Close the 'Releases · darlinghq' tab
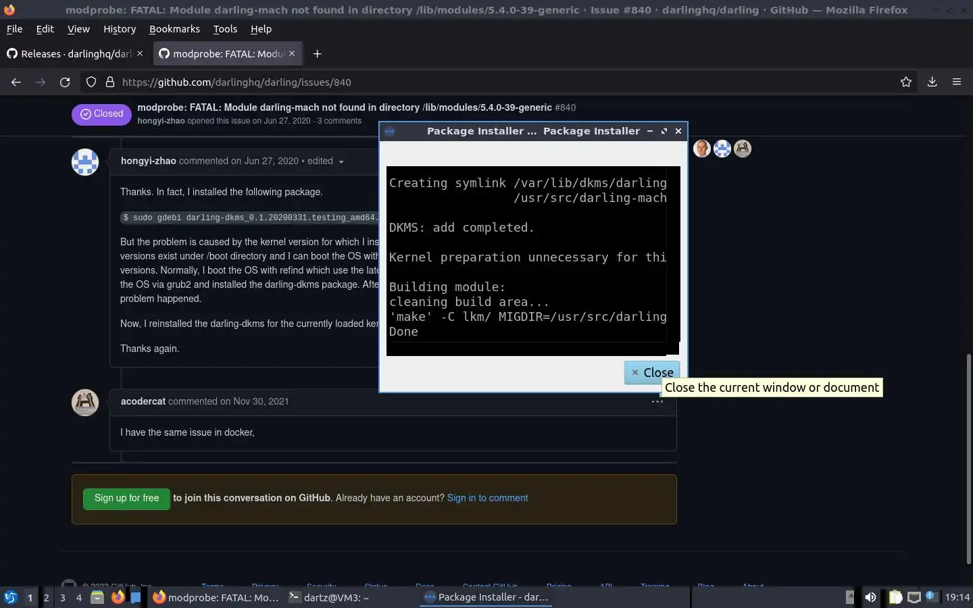Viewport: 973px width, 608px height. (x=140, y=53)
